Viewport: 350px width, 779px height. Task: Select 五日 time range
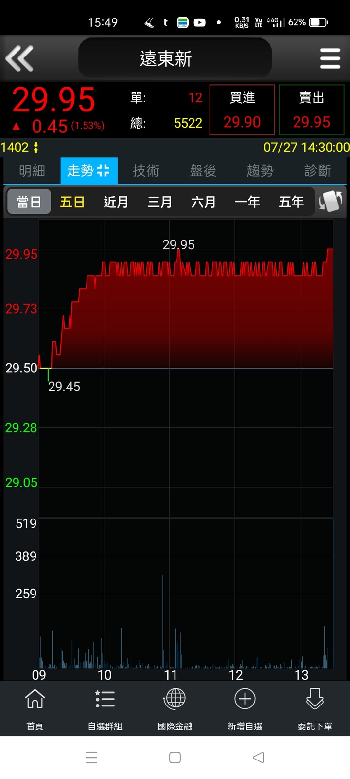tap(72, 202)
